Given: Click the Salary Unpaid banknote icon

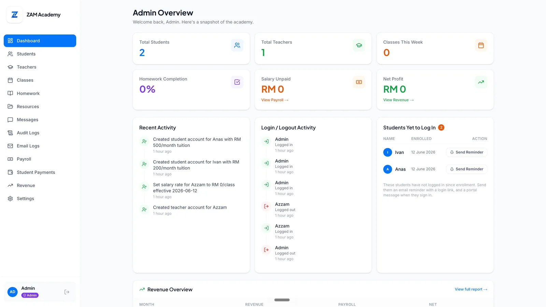Looking at the screenshot, I should (x=359, y=82).
